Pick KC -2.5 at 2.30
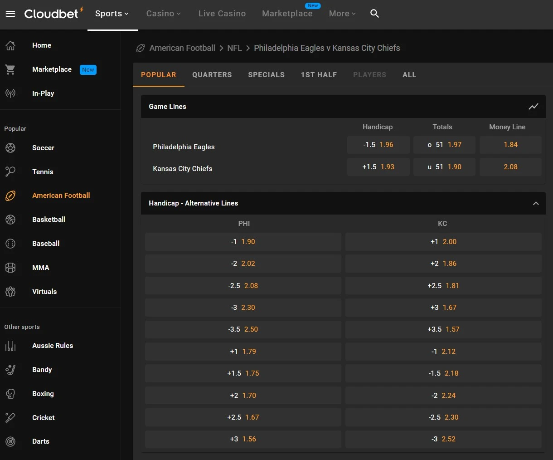This screenshot has height=460, width=553. 443,417
